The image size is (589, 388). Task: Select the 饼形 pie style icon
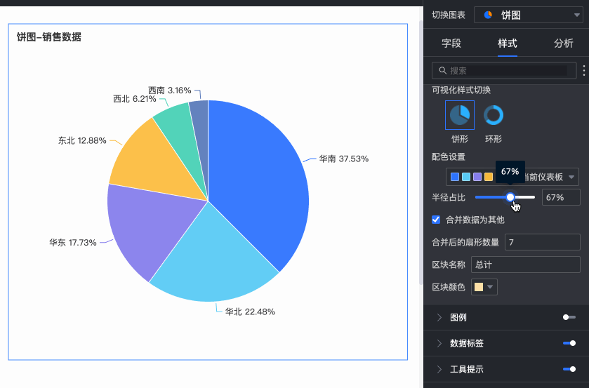[x=460, y=115]
